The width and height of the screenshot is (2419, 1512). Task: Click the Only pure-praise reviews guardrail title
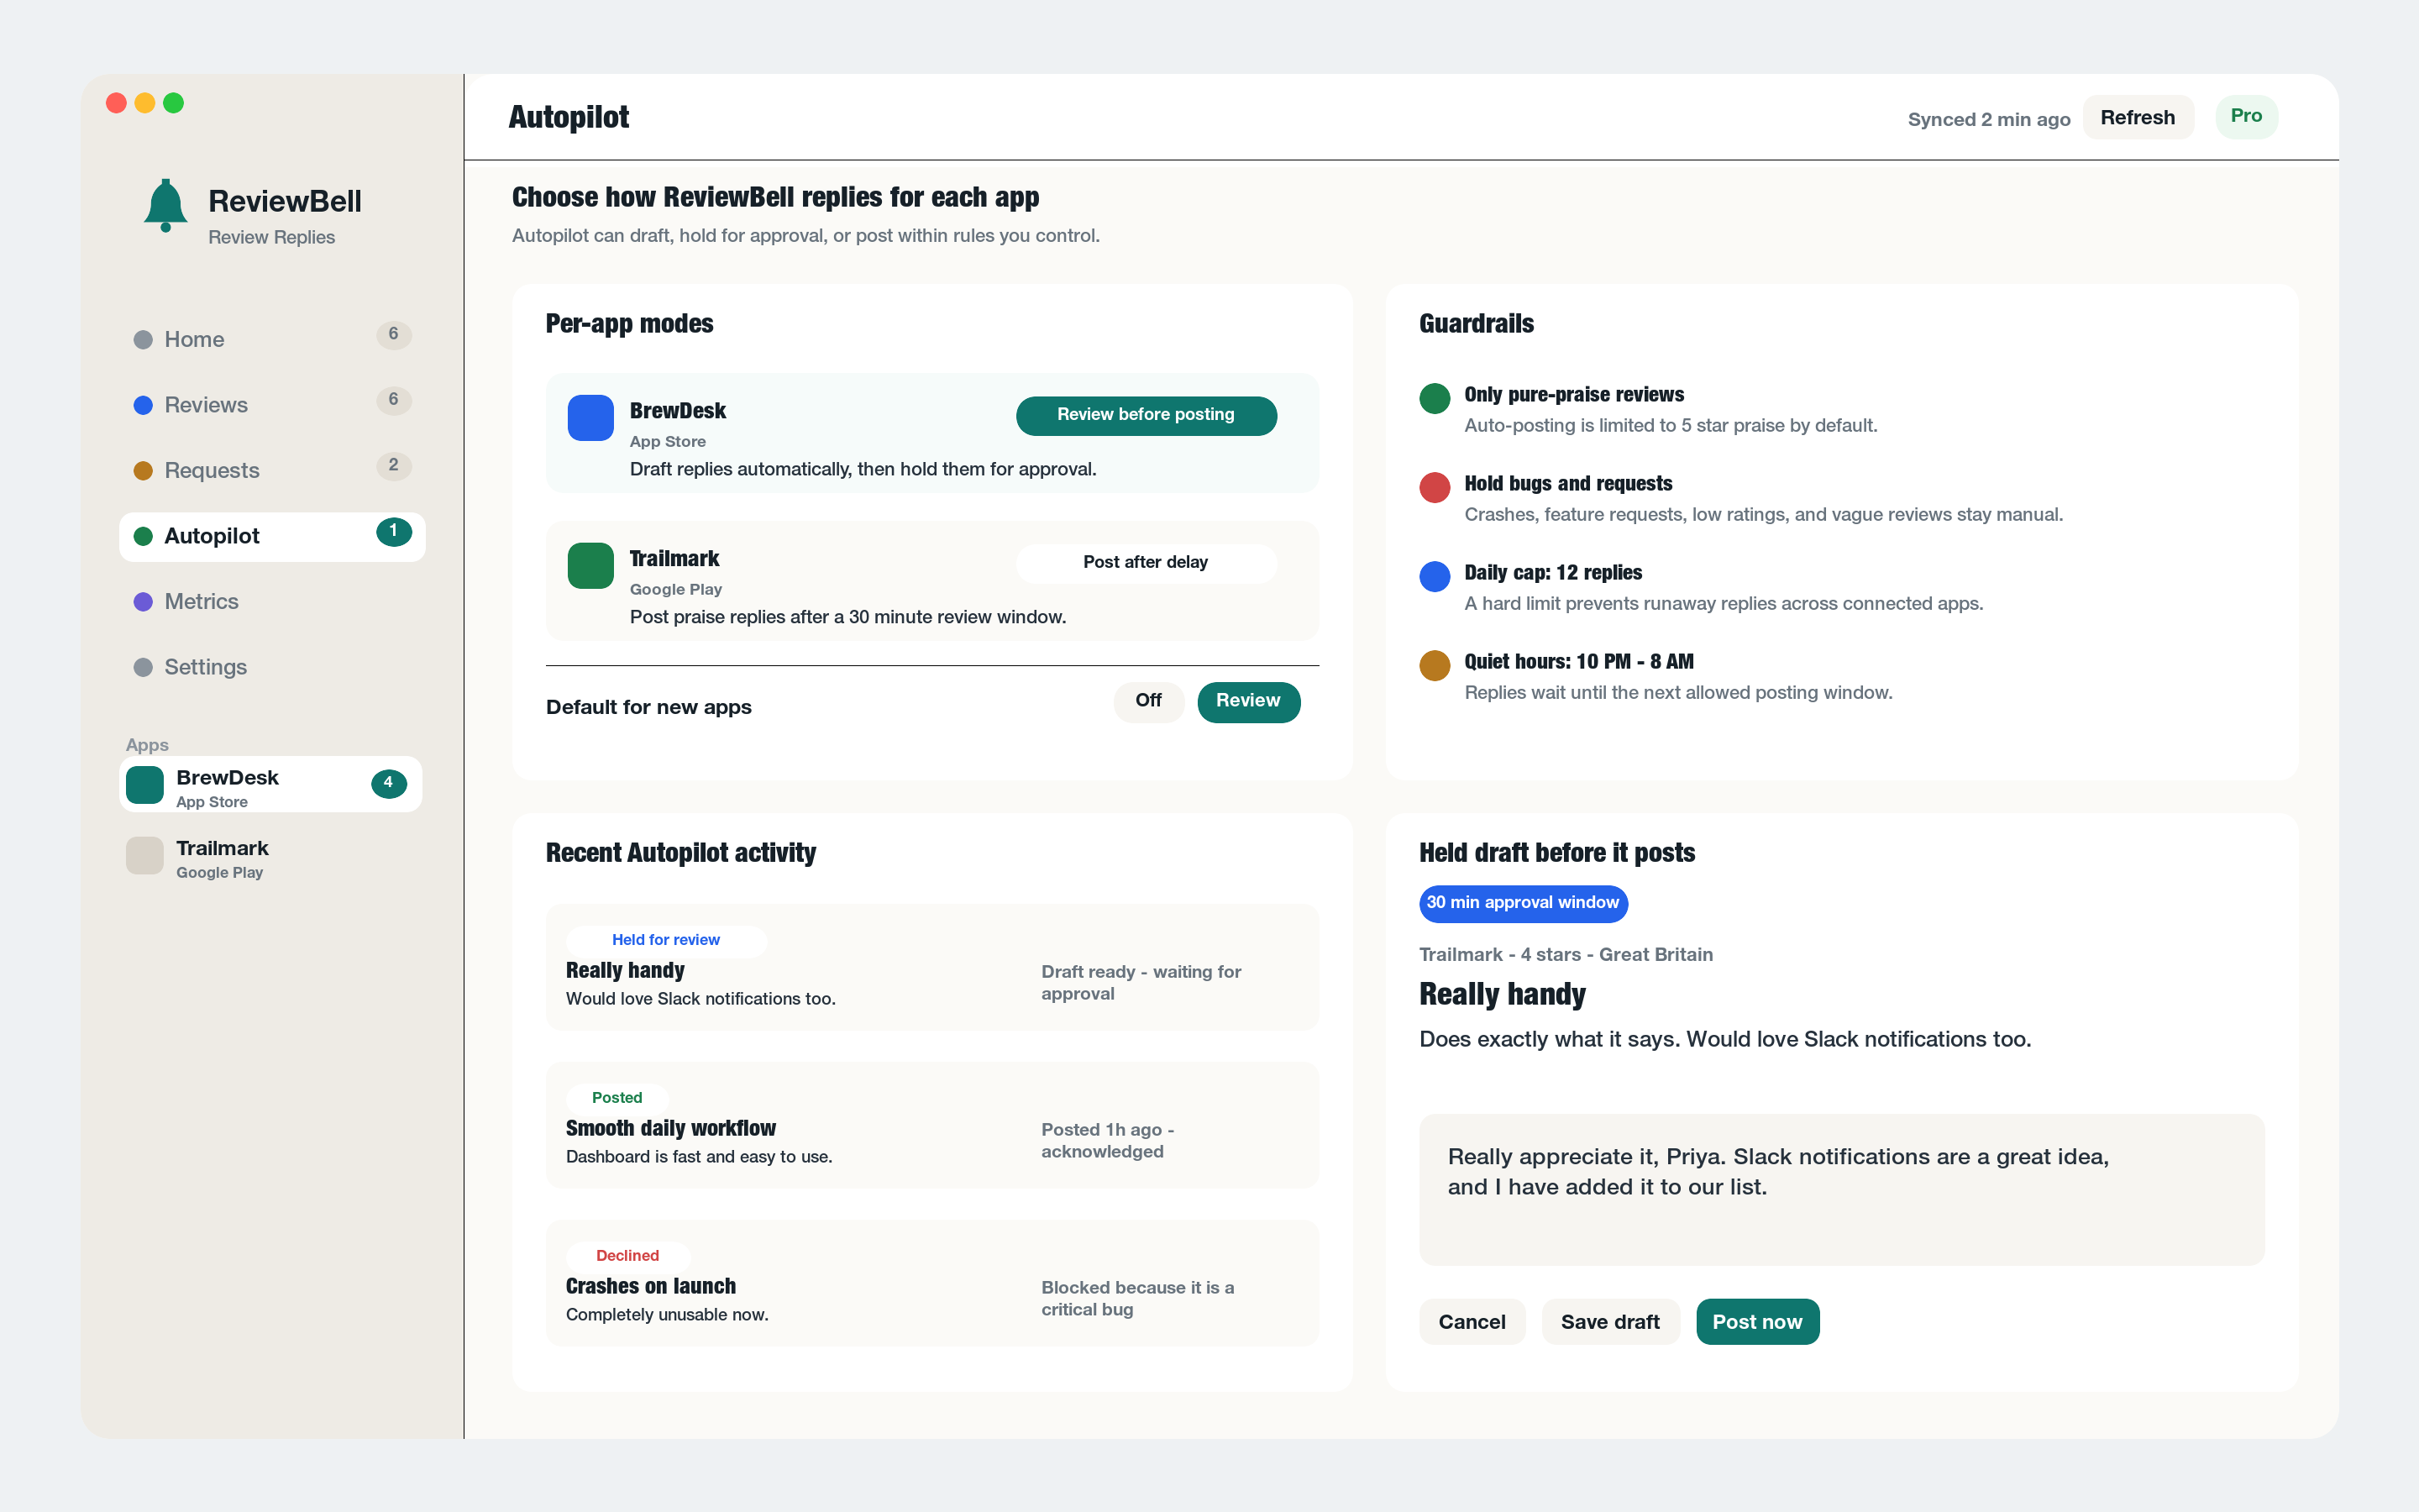[x=1573, y=395]
